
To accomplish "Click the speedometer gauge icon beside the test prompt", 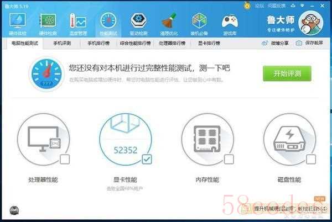I will click(46, 74).
